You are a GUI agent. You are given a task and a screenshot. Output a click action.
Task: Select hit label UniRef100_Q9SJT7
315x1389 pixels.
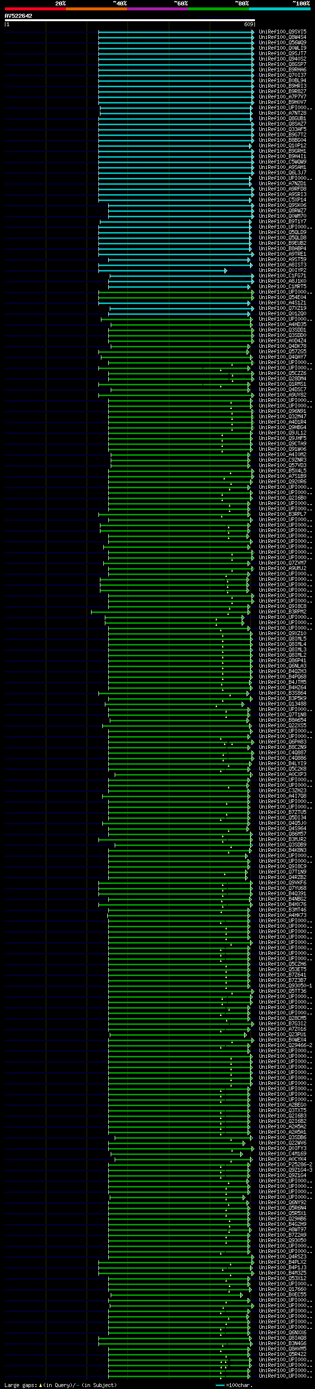(x=283, y=53)
